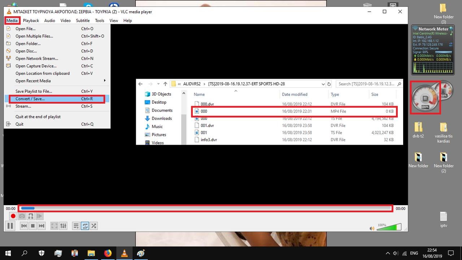The height and width of the screenshot is (260, 462).
Task: Mute VLC by clicking the speaker icon
Action: (372, 228)
